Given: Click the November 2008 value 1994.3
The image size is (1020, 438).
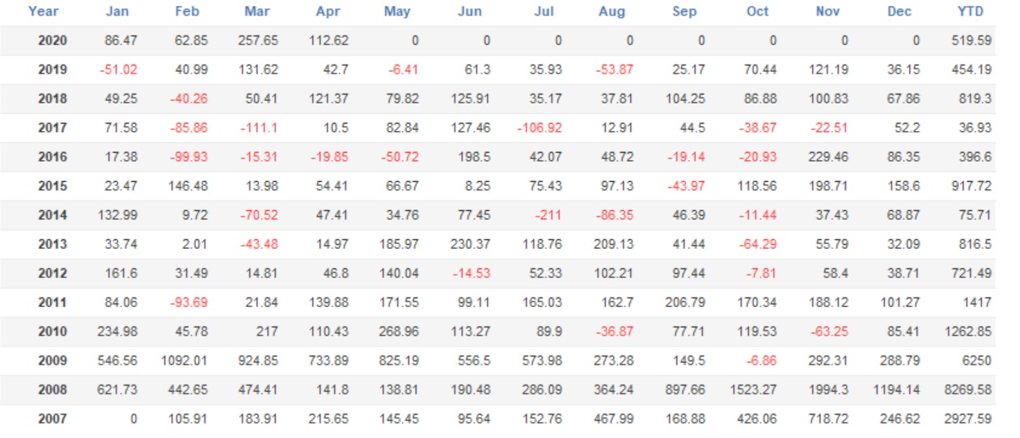Looking at the screenshot, I should coord(828,390).
